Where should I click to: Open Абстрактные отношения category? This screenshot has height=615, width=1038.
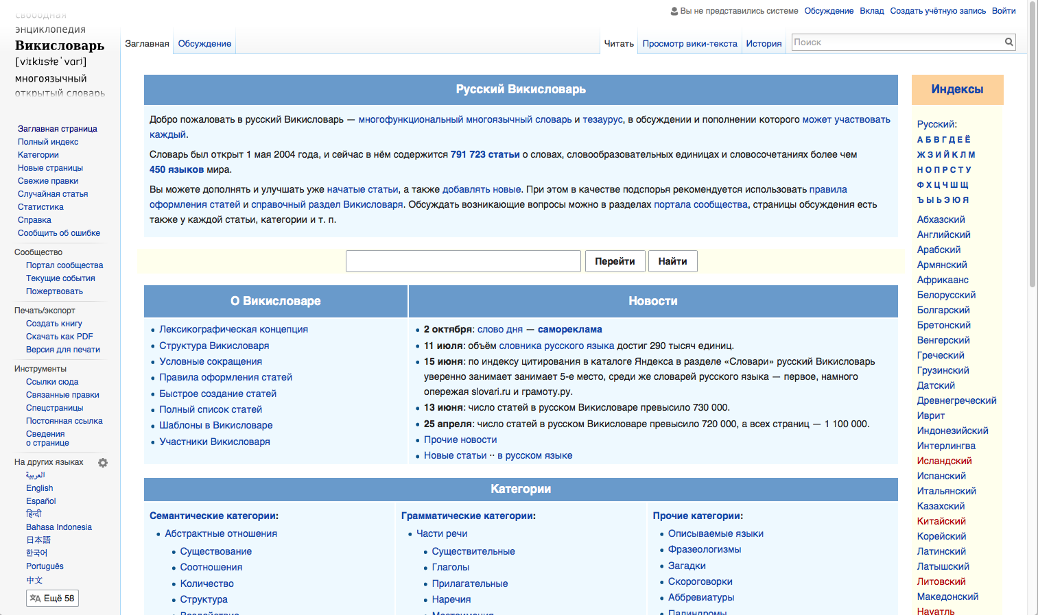[x=221, y=533]
